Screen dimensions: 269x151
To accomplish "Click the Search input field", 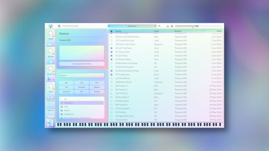I will 82,75.
